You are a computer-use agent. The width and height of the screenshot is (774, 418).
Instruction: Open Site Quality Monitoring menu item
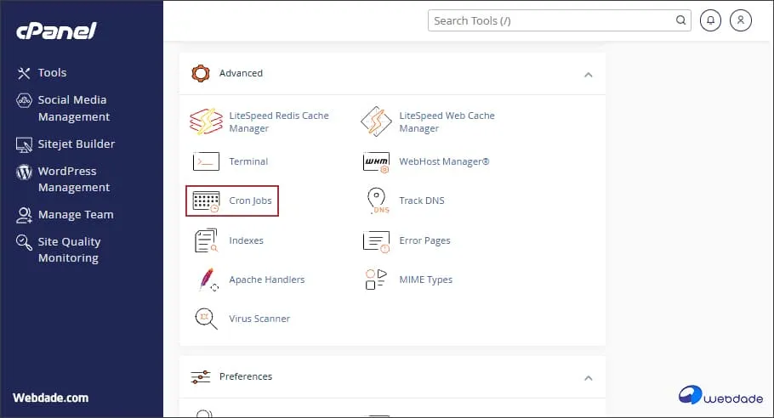(69, 250)
